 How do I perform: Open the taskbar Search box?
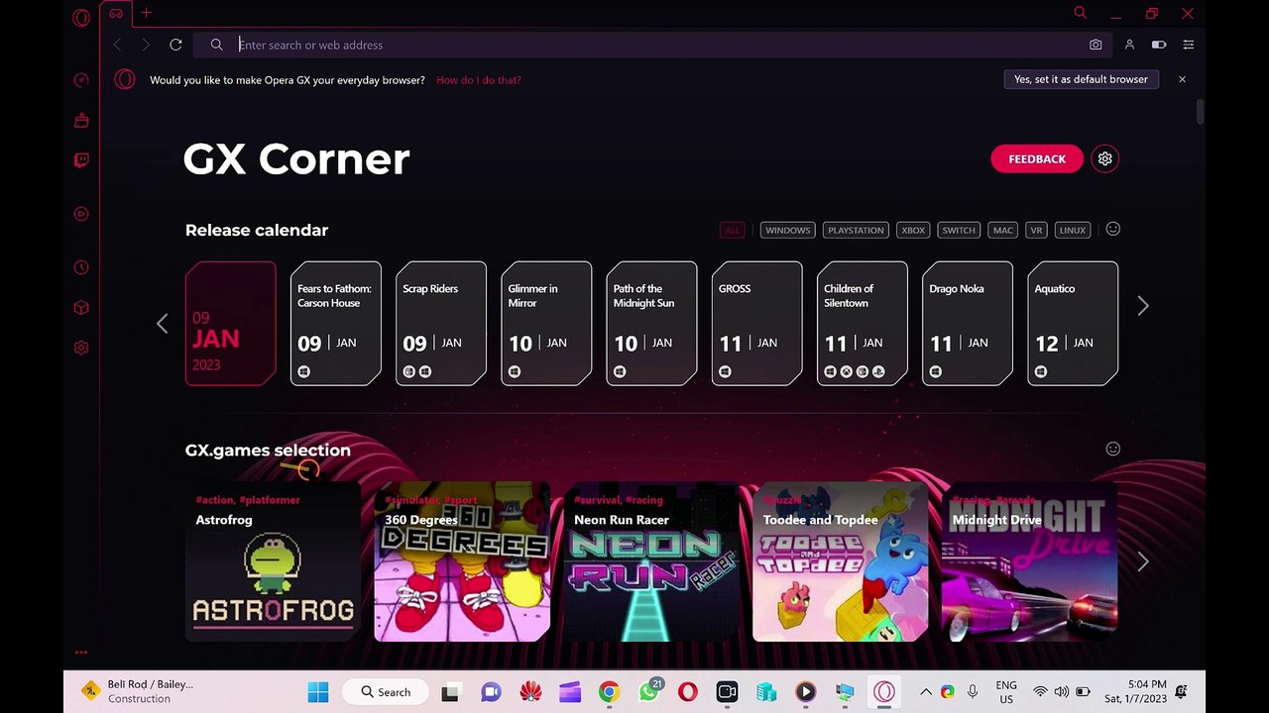385,691
